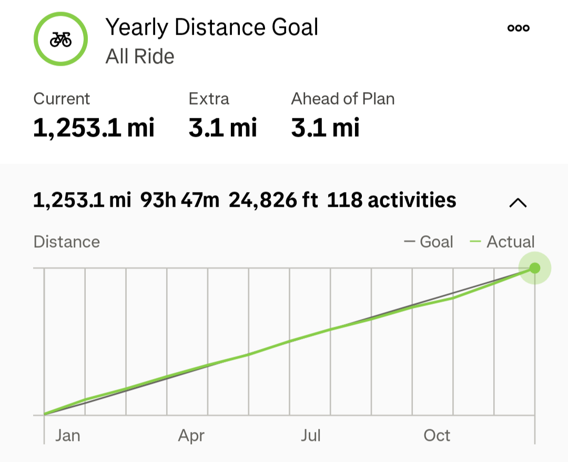
Task: Tap the Jan label on chart axis
Action: click(68, 435)
